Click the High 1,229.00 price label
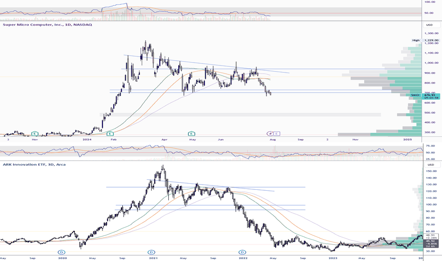The height and width of the screenshot is (261, 442). point(425,40)
